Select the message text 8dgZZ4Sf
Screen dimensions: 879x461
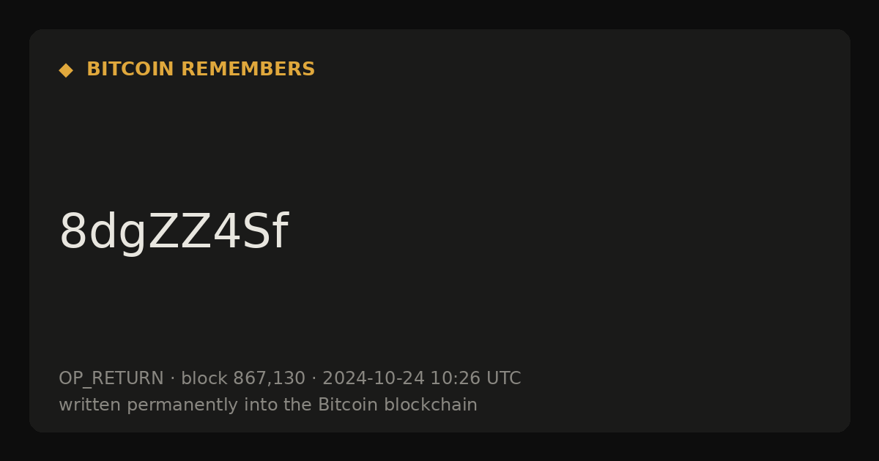pyautogui.click(x=174, y=233)
